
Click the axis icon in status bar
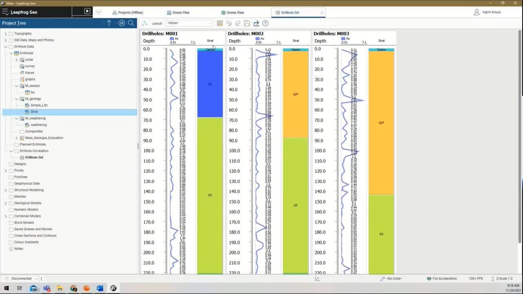coord(317,278)
